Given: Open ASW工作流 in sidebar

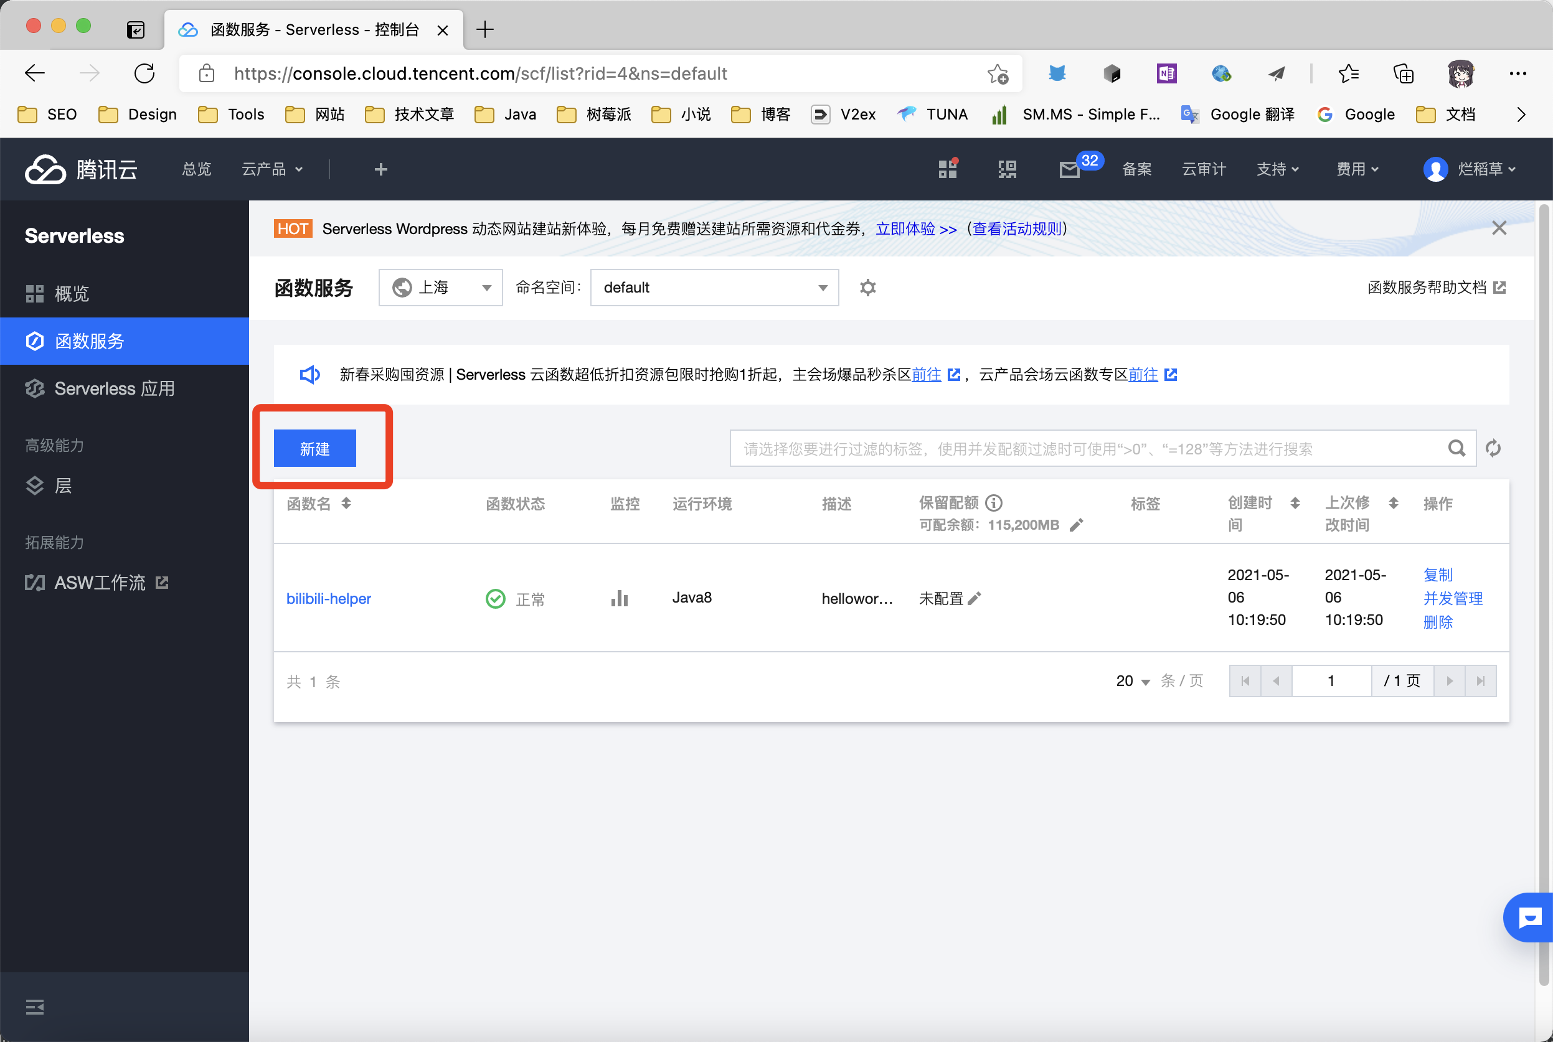Looking at the screenshot, I should (125, 583).
